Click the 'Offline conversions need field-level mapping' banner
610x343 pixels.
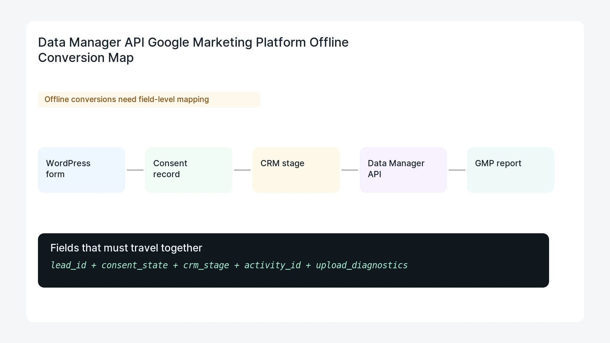coord(149,100)
